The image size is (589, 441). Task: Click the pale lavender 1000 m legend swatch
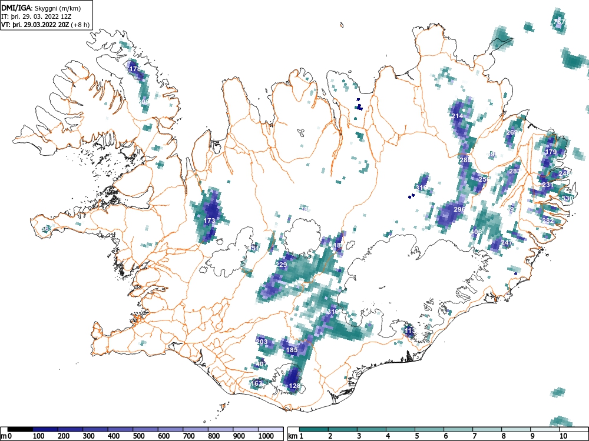pos(271,429)
